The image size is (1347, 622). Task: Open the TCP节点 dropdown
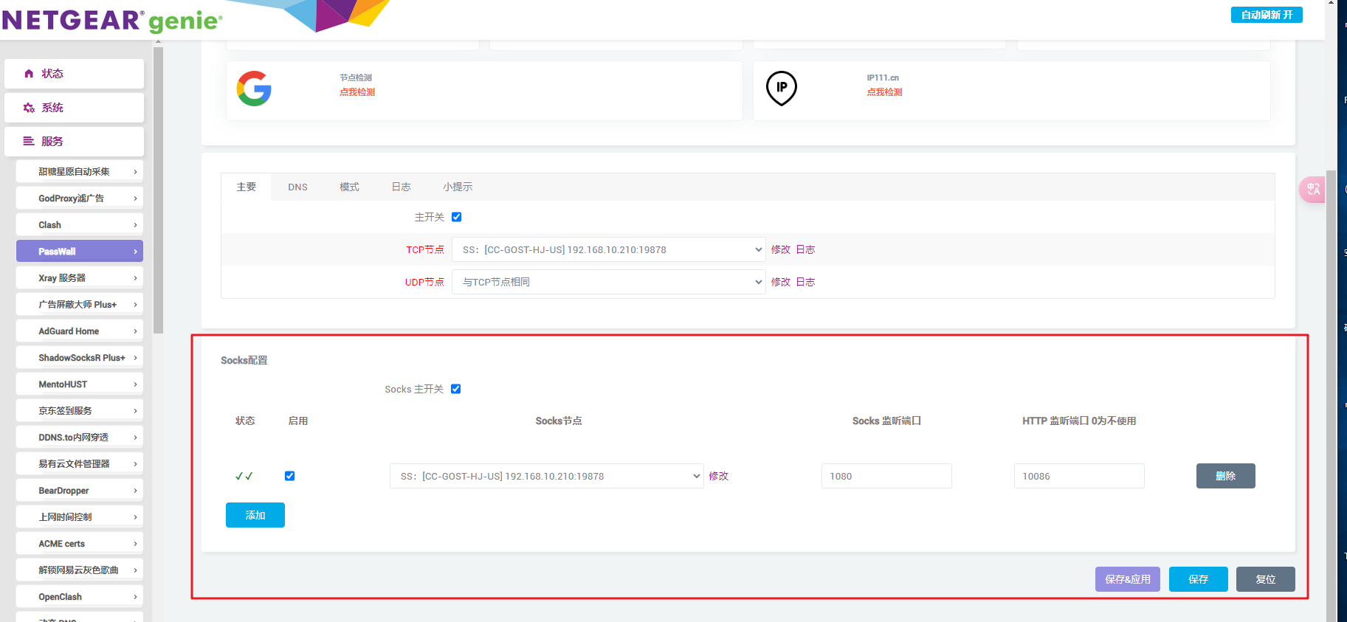pyautogui.click(x=608, y=249)
